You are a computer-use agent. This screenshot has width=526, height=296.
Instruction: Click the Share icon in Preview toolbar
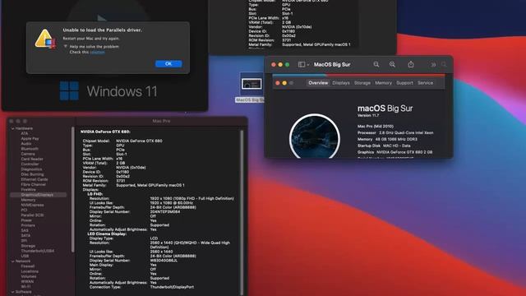411,64
